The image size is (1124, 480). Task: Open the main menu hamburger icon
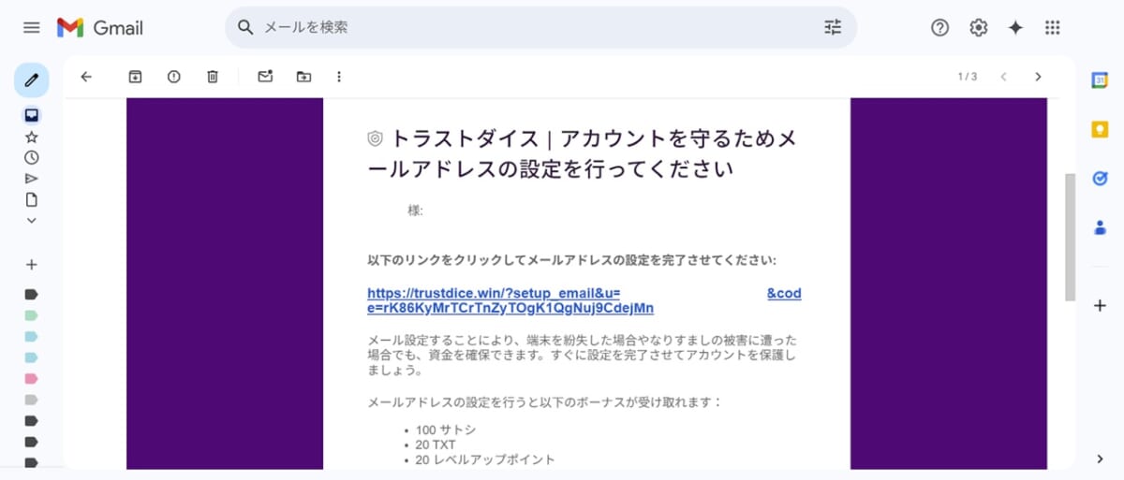(31, 28)
